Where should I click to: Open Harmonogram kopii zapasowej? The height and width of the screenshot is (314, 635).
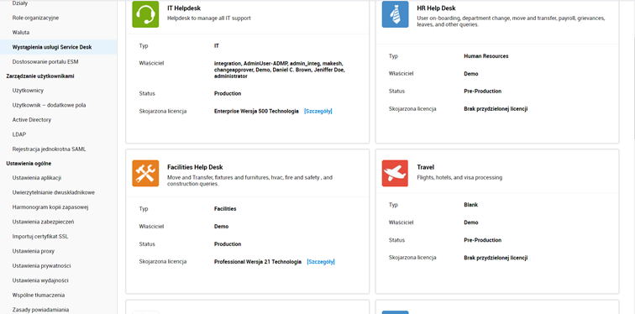click(50, 207)
